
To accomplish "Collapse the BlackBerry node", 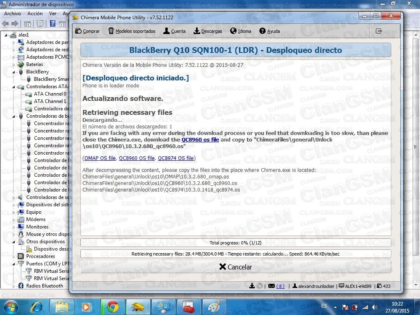I will [x=14, y=72].
